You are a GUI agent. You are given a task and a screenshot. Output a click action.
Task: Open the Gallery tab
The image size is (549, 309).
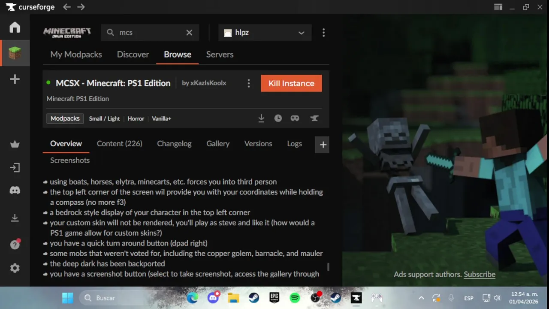(x=218, y=144)
